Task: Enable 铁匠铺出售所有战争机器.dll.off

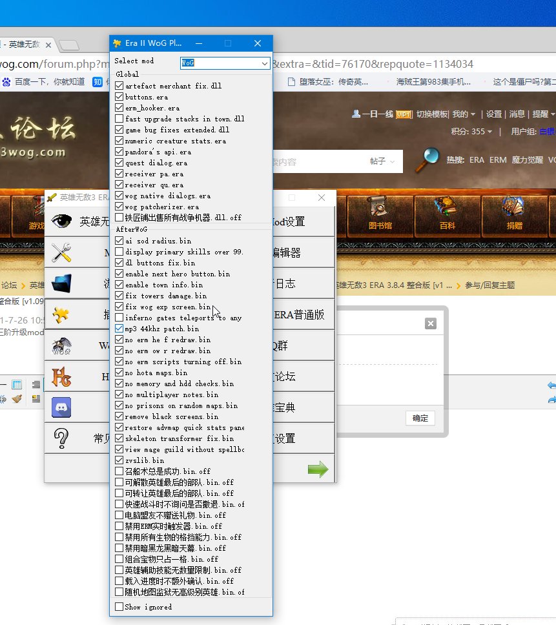Action: click(x=119, y=217)
